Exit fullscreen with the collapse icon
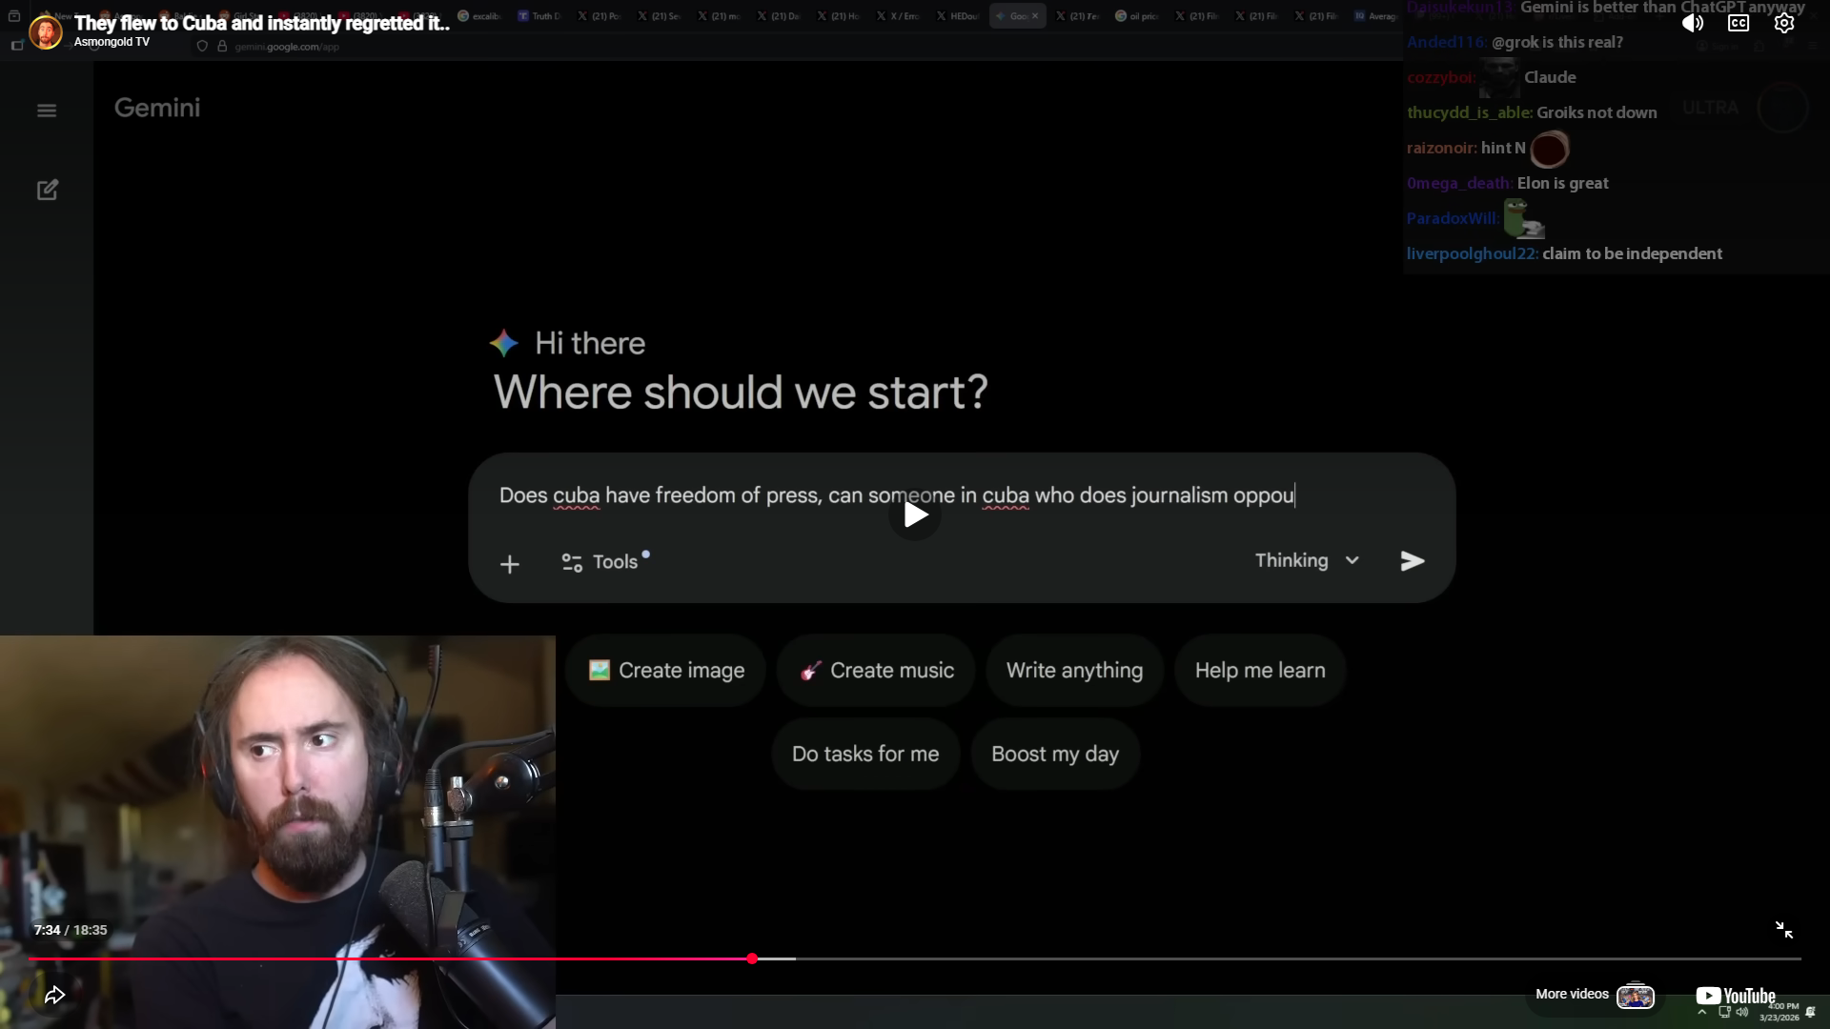Image resolution: width=1830 pixels, height=1029 pixels. coord(1783,930)
